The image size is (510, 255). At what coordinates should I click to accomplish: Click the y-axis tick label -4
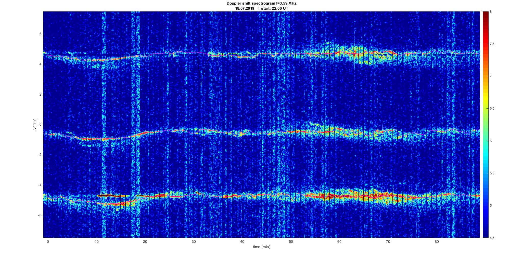pos(40,185)
